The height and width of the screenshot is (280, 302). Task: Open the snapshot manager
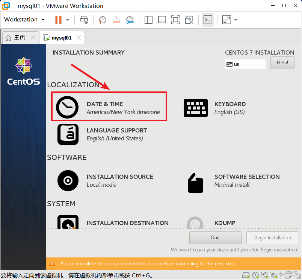130,20
